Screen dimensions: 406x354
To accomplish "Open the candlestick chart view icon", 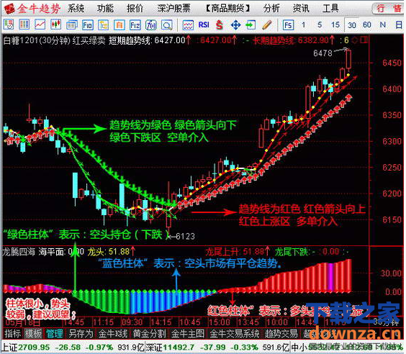I will pos(55,25).
